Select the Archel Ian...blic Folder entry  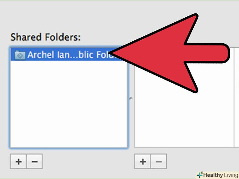pyautogui.click(x=69, y=54)
